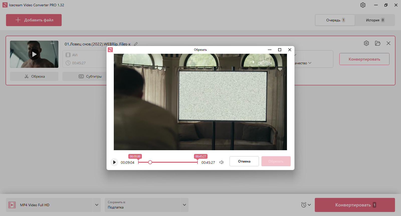The image size is (401, 216).
Task: Click the Отмена button in trim dialog
Action: click(244, 161)
